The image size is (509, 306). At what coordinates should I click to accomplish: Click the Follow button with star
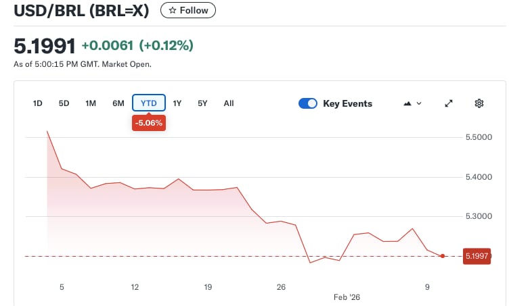tap(188, 11)
